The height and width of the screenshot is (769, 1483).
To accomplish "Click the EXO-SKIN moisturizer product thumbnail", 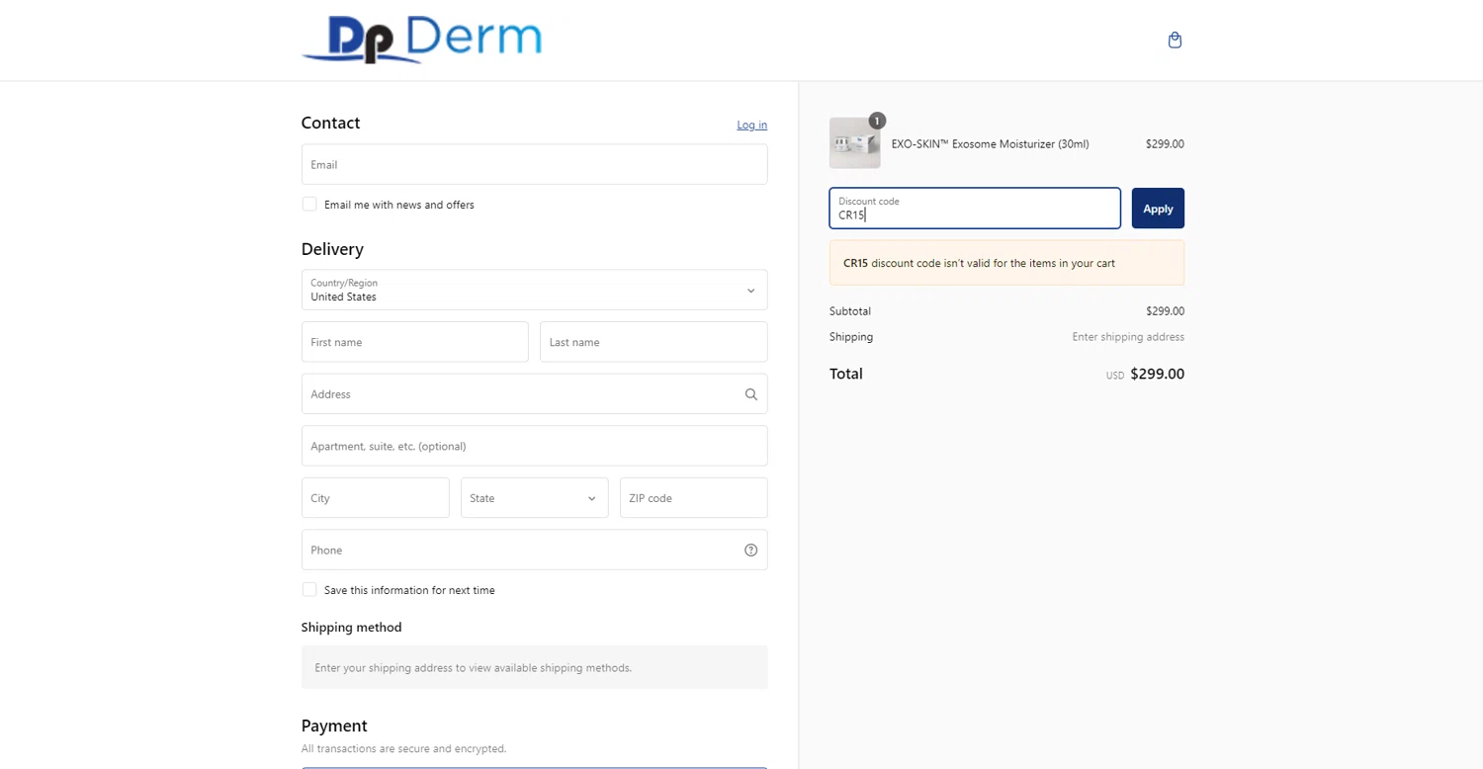I will (855, 143).
